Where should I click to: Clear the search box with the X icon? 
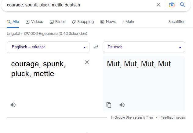[x=158, y=5]
